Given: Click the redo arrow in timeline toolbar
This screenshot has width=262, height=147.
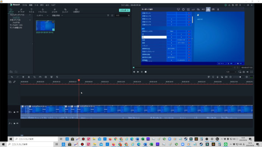Looking at the screenshot, I should click(x=17, y=77).
